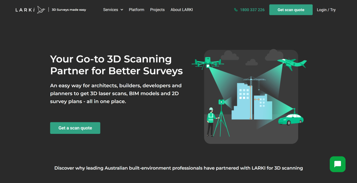
Task: Go to the Platform page
Action: click(136, 10)
